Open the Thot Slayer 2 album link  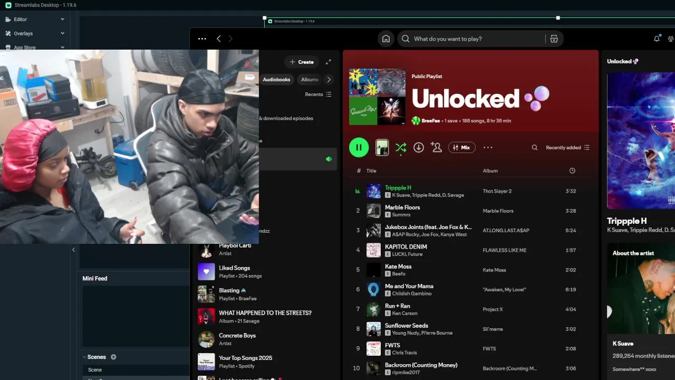(x=497, y=191)
